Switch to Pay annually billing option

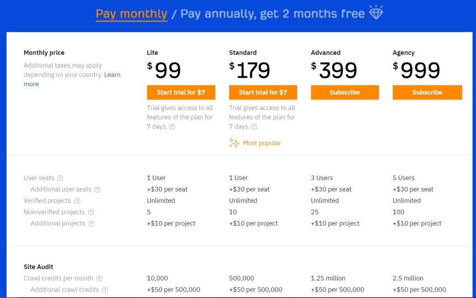(x=272, y=14)
